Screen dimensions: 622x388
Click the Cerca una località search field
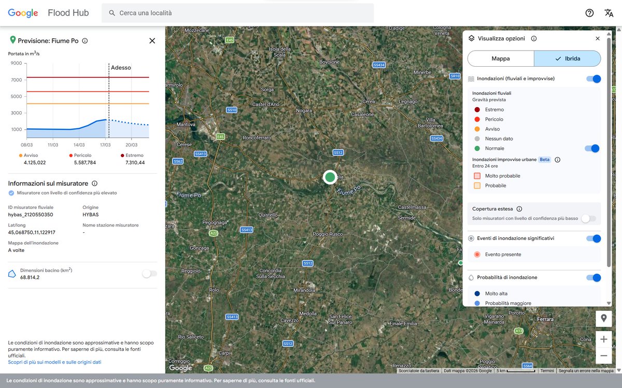(x=237, y=13)
